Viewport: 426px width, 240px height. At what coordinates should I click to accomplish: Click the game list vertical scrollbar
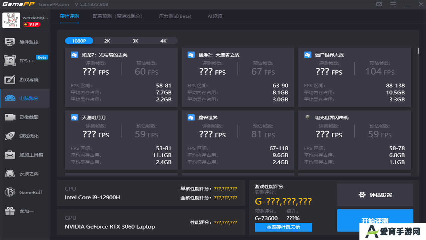(418, 51)
